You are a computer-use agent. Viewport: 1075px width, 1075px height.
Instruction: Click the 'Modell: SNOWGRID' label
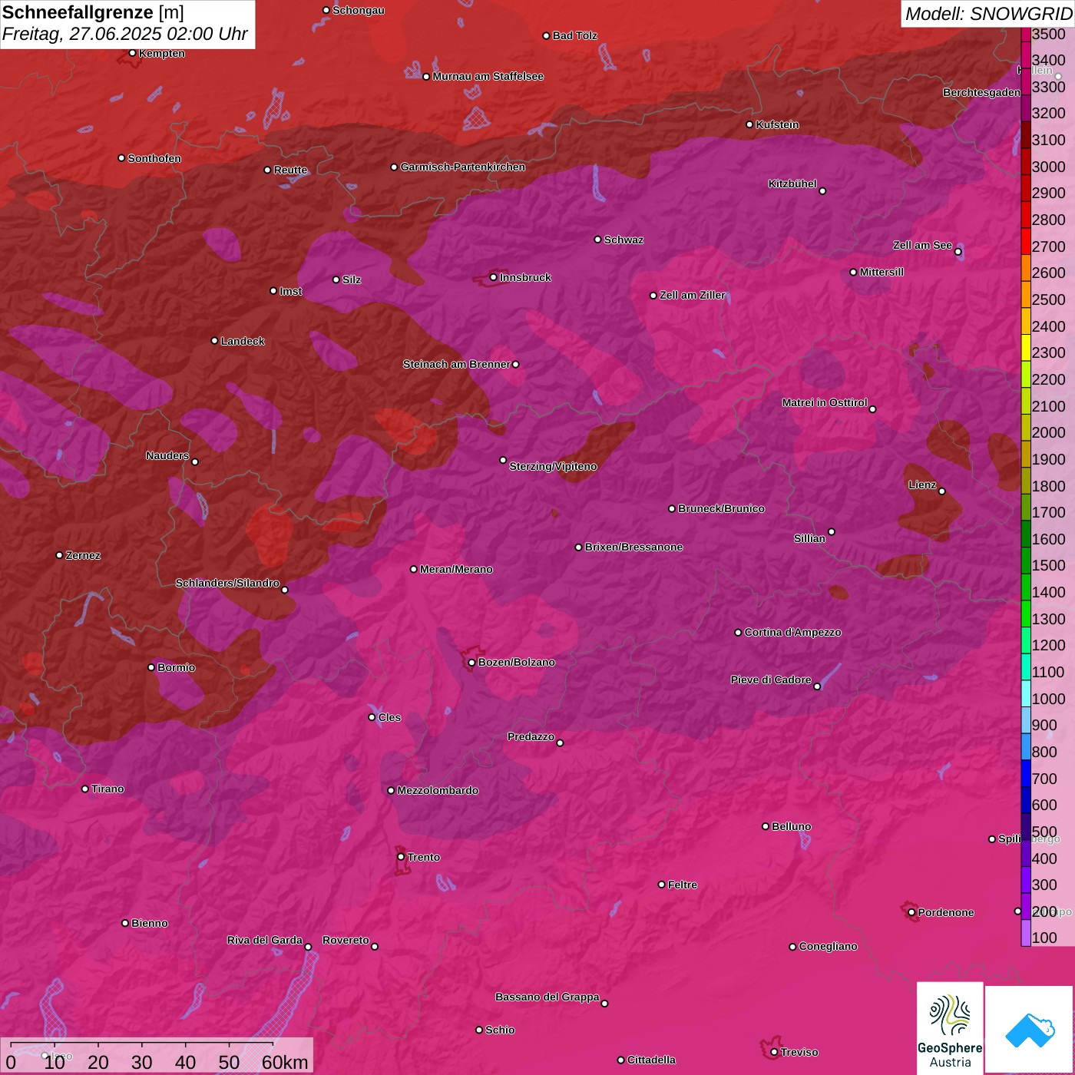click(988, 14)
